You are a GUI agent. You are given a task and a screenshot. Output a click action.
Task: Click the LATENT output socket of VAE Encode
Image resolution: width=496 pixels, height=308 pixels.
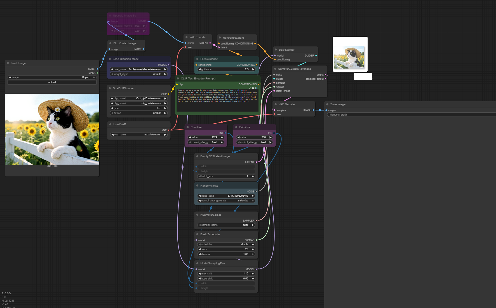click(210, 43)
